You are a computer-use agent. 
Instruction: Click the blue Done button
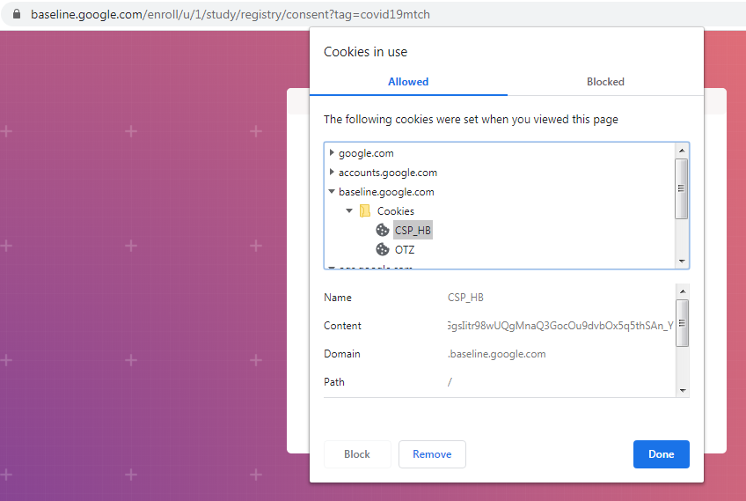(661, 454)
